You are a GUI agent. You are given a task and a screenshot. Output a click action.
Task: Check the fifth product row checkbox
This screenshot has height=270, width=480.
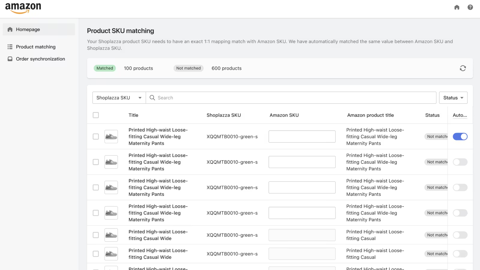(96, 235)
